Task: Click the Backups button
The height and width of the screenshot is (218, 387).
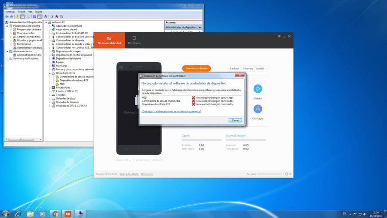Action: click(234, 69)
